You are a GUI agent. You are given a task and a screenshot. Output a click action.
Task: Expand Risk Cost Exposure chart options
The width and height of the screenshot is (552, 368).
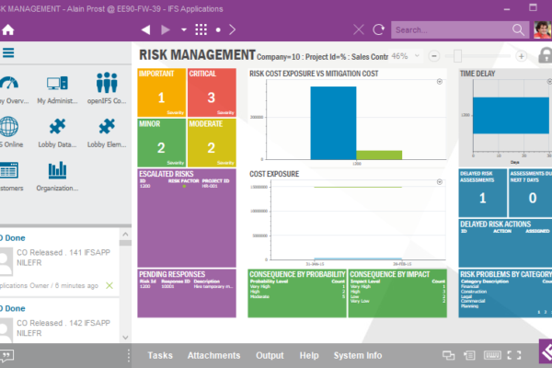439,81
